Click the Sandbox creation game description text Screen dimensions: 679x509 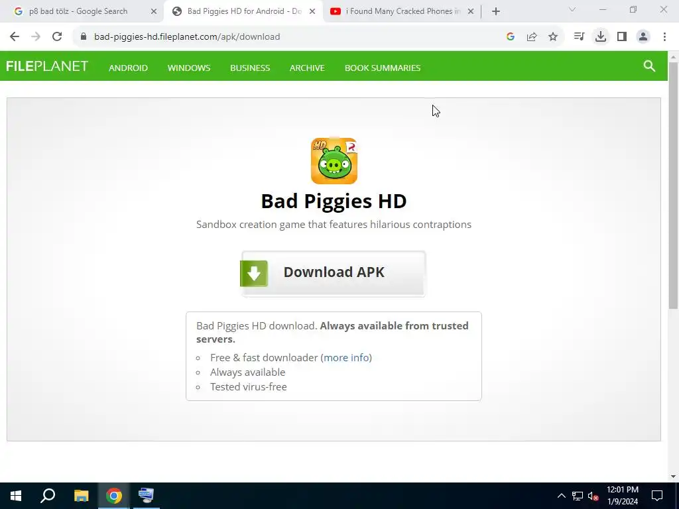coord(334,224)
